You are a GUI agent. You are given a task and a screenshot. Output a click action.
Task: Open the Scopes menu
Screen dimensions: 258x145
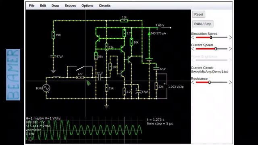pyautogui.click(x=70, y=6)
